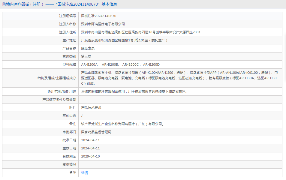Click the lightbulb icon next to 注

(x=71, y=172)
